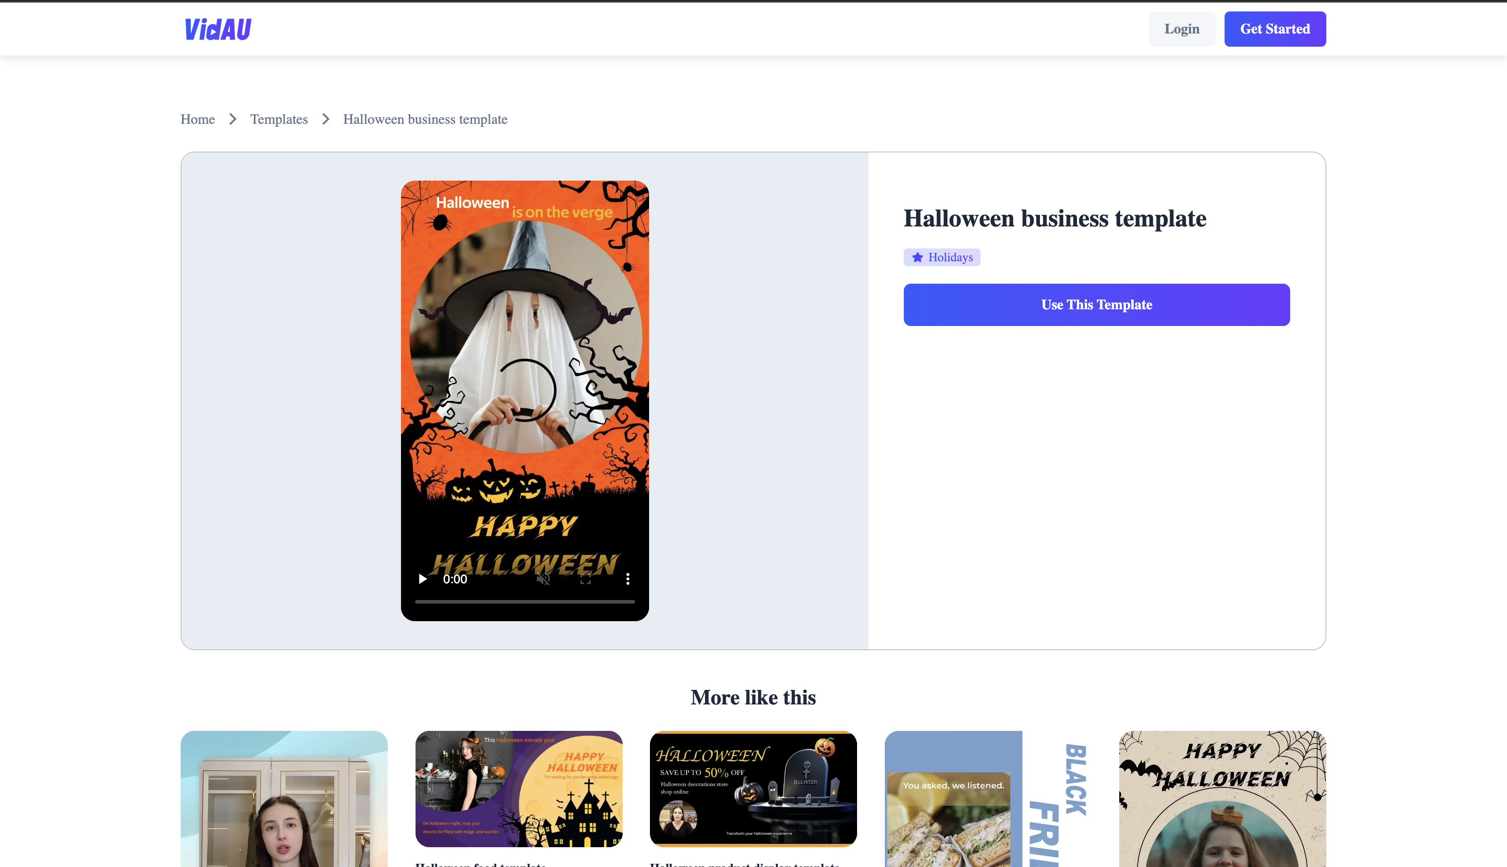Viewport: 1507px width, 867px height.
Task: Click the Holidays star icon
Action: (x=917, y=256)
